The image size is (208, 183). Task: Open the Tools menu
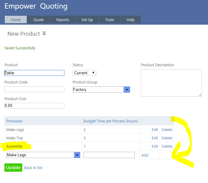110,20
